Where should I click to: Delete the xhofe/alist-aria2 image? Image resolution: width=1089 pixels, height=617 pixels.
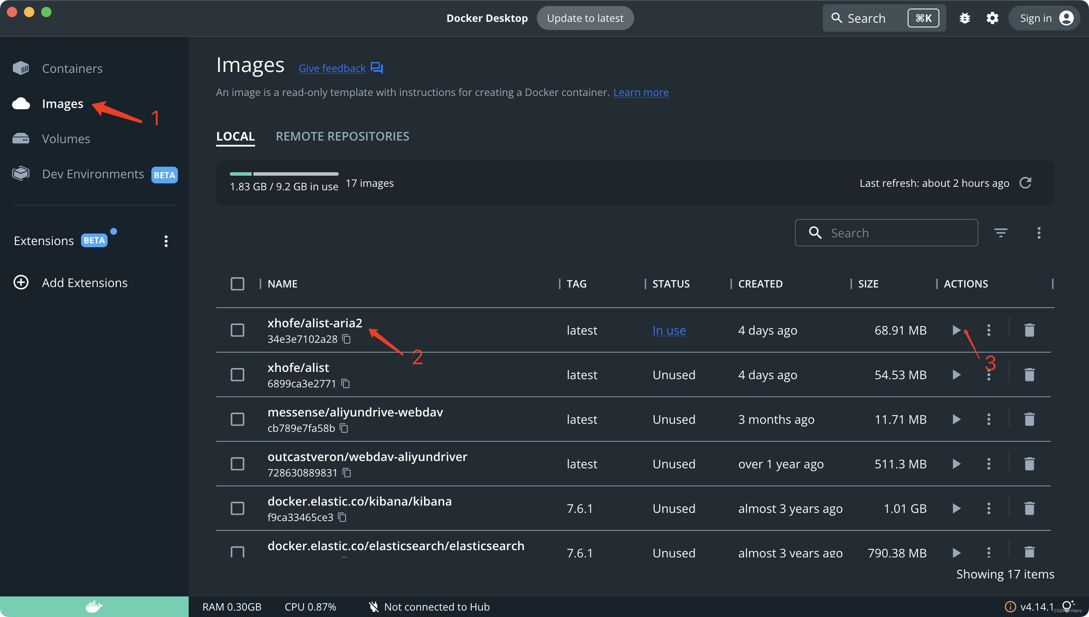[x=1029, y=330]
